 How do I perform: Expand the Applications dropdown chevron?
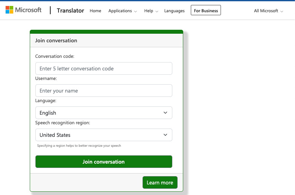(136, 11)
